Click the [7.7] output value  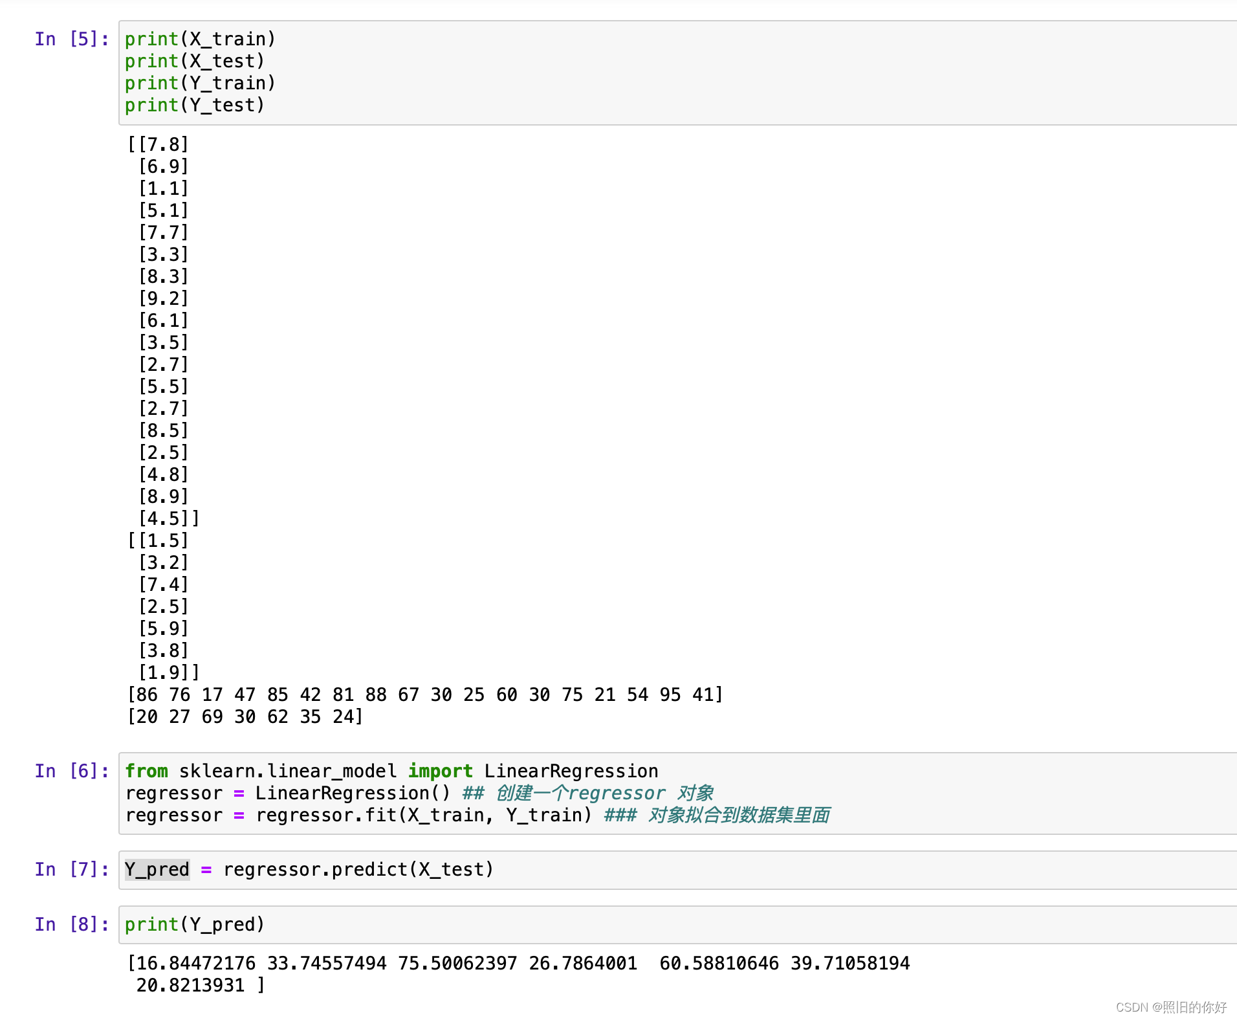[x=164, y=232]
